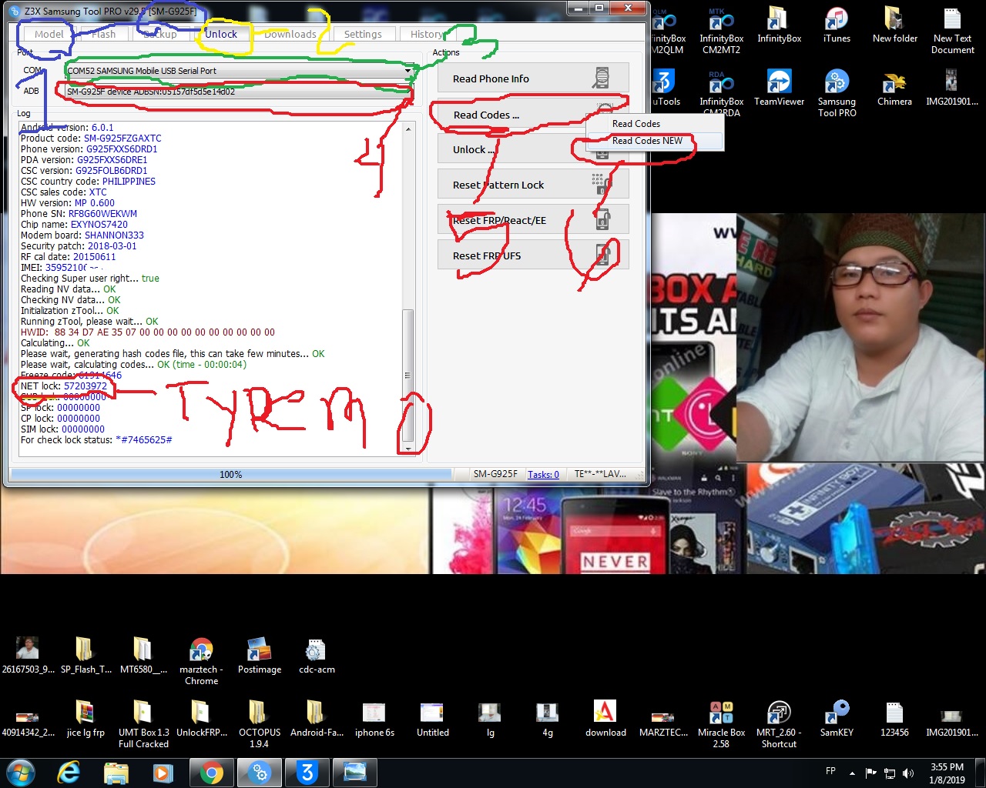Choose Read Codes from the popup menu
Screen dimensions: 986x788
point(655,124)
